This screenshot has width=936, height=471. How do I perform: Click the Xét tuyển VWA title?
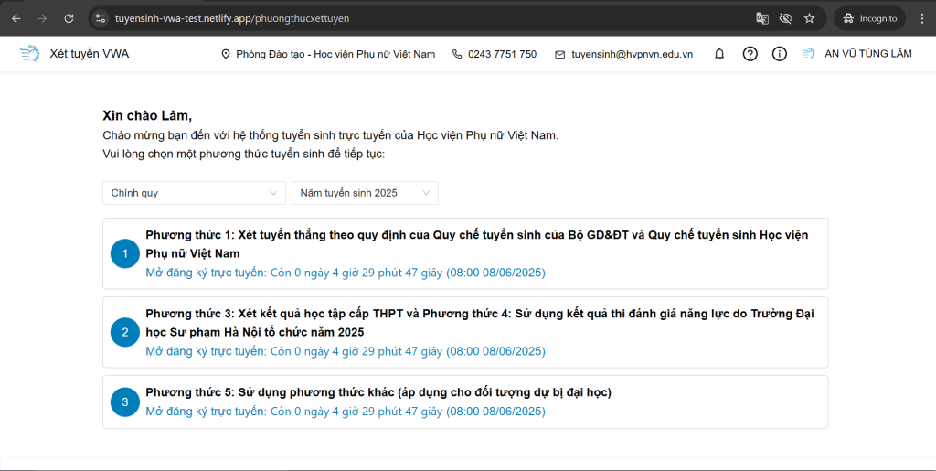pyautogui.click(x=89, y=54)
